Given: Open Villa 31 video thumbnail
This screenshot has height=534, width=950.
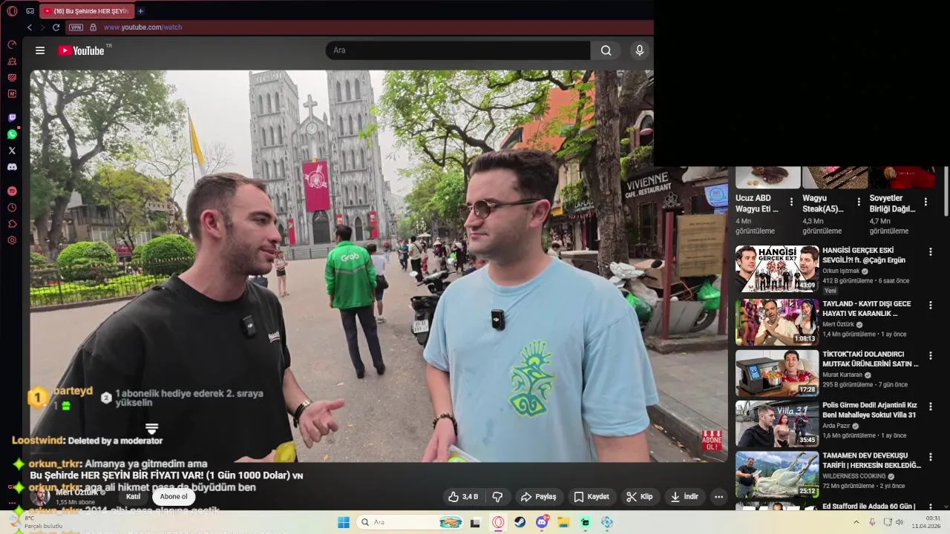Looking at the screenshot, I should click(777, 423).
